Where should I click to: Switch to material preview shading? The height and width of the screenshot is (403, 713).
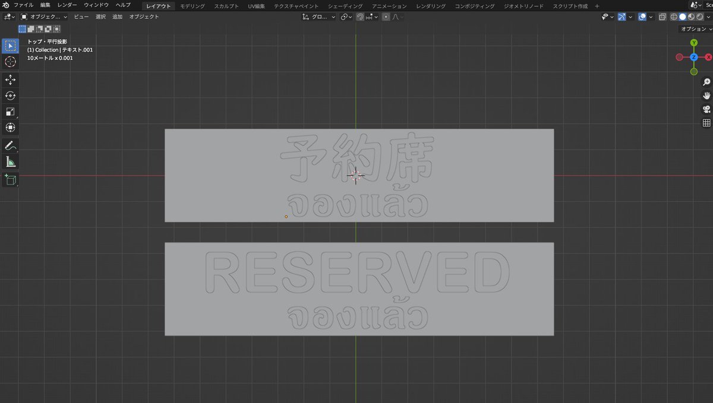[x=691, y=17]
